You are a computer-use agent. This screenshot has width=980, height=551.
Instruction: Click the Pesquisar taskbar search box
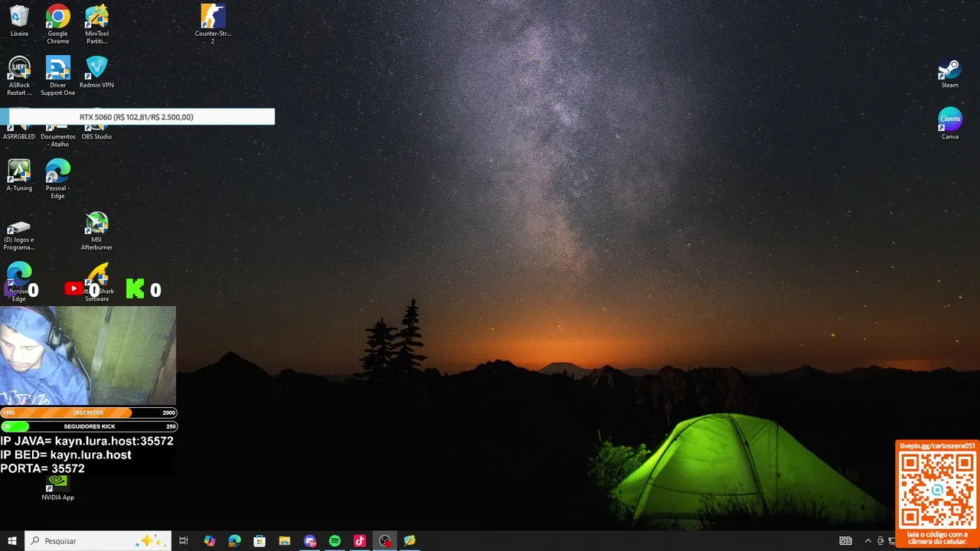(x=97, y=541)
